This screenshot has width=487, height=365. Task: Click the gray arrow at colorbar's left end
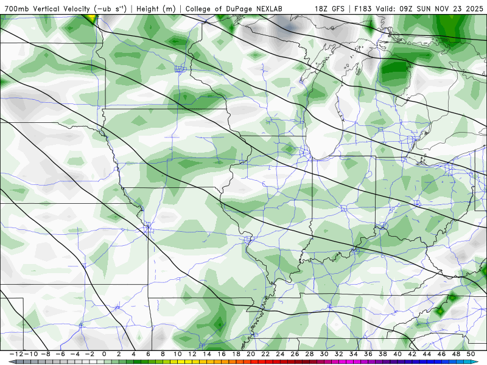(x=12, y=362)
